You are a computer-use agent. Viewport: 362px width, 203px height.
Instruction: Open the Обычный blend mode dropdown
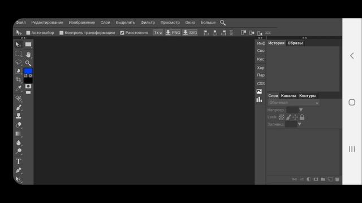click(x=294, y=103)
